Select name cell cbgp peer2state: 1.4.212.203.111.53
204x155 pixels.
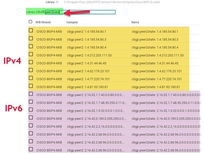[x=158, y=55]
